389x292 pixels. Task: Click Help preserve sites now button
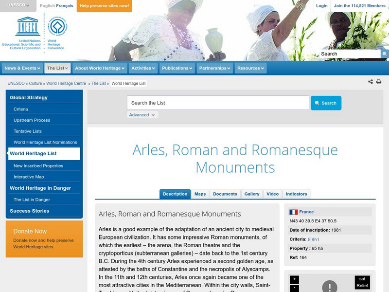click(105, 6)
